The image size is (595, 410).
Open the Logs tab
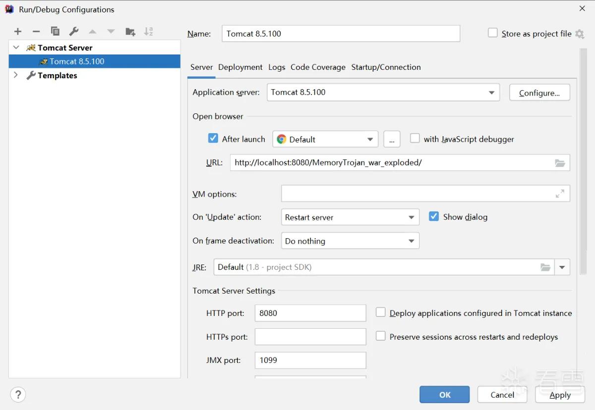click(277, 67)
